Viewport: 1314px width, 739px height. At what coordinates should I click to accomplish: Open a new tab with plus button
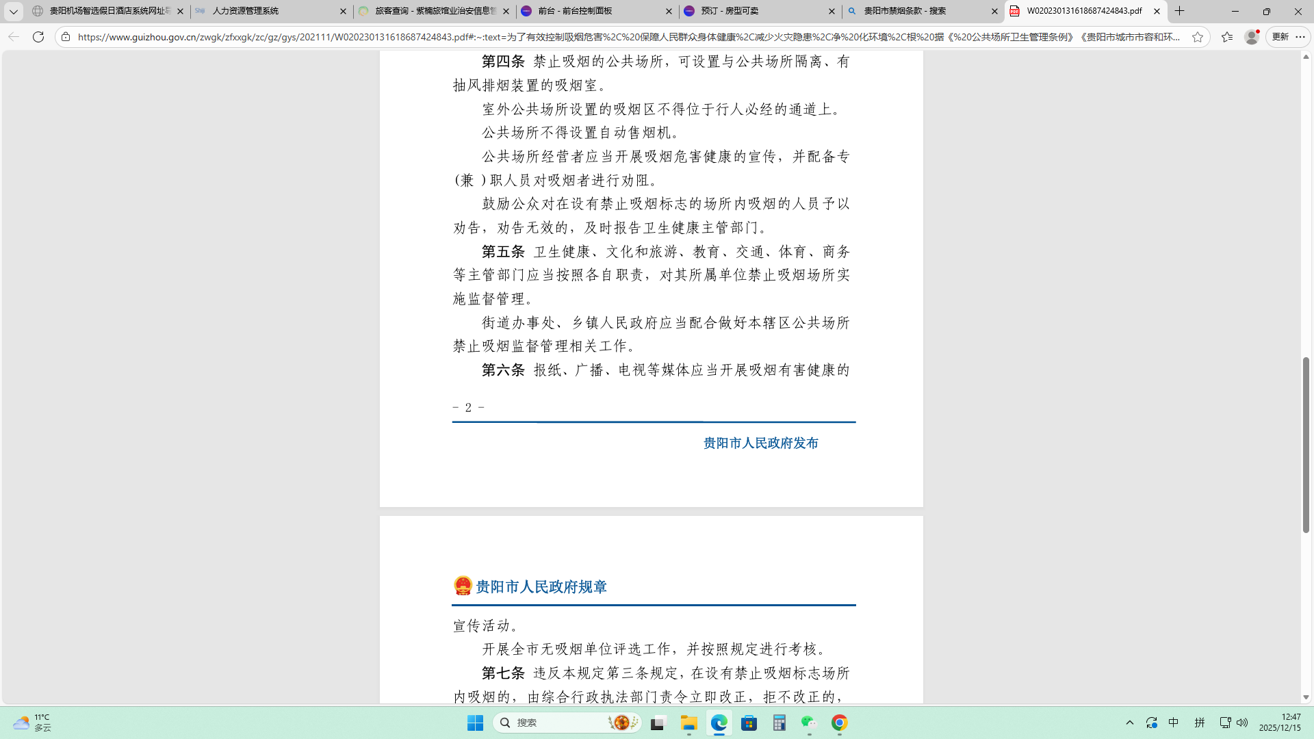click(1179, 11)
